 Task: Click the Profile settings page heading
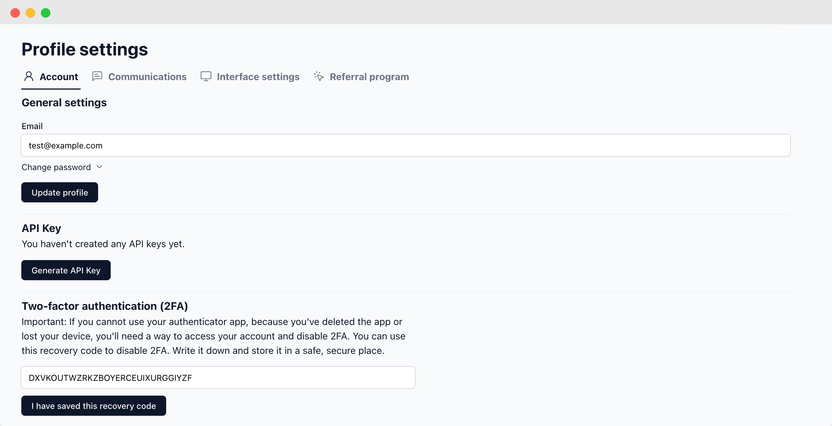coord(84,49)
